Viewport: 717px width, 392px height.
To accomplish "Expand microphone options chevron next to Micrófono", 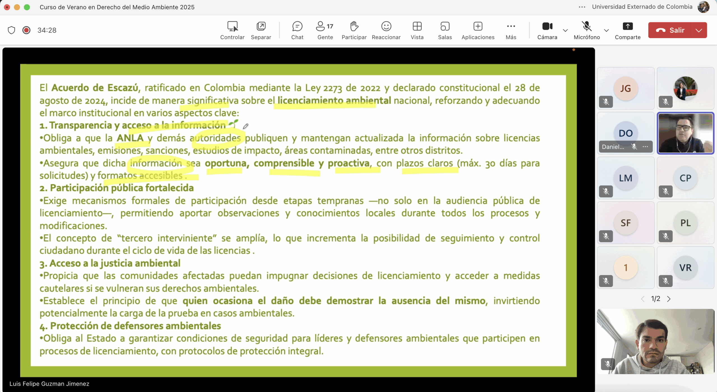I will pos(606,30).
